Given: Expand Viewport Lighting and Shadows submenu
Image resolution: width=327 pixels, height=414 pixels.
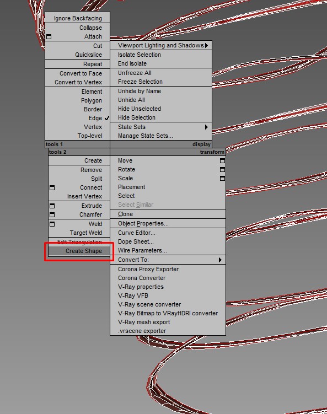Looking at the screenshot, I should point(161,45).
